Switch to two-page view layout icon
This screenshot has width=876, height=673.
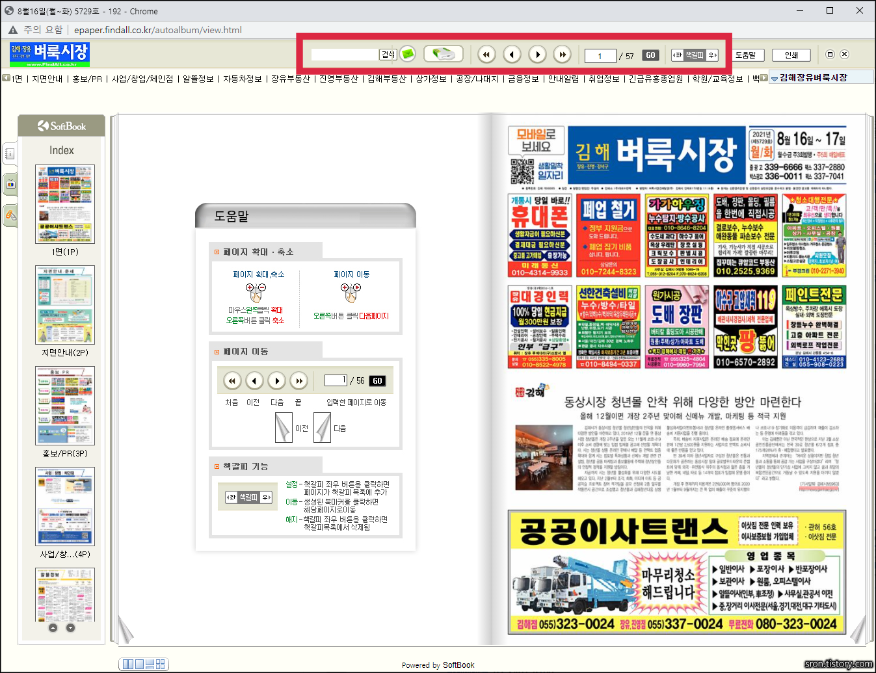pos(128,664)
